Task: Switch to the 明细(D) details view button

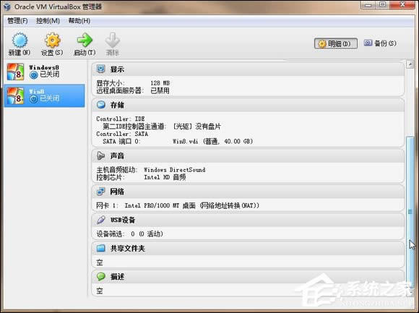Action: [336, 43]
